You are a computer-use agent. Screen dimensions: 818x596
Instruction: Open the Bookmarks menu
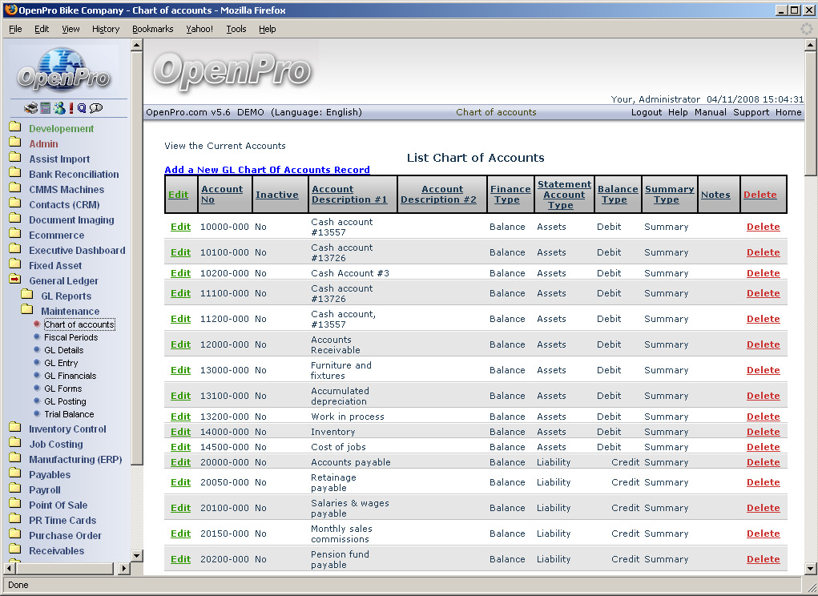click(152, 29)
